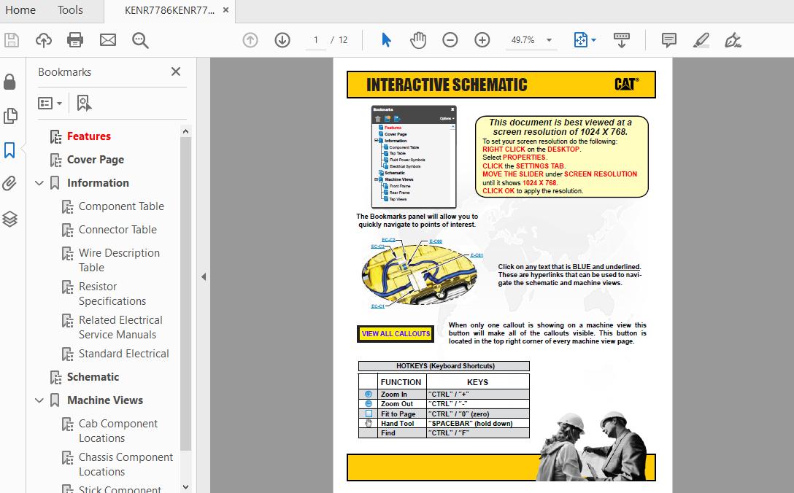Viewport: 794px width, 493px height.
Task: Collapse the Machine Views bookmark group
Action: tap(39, 400)
